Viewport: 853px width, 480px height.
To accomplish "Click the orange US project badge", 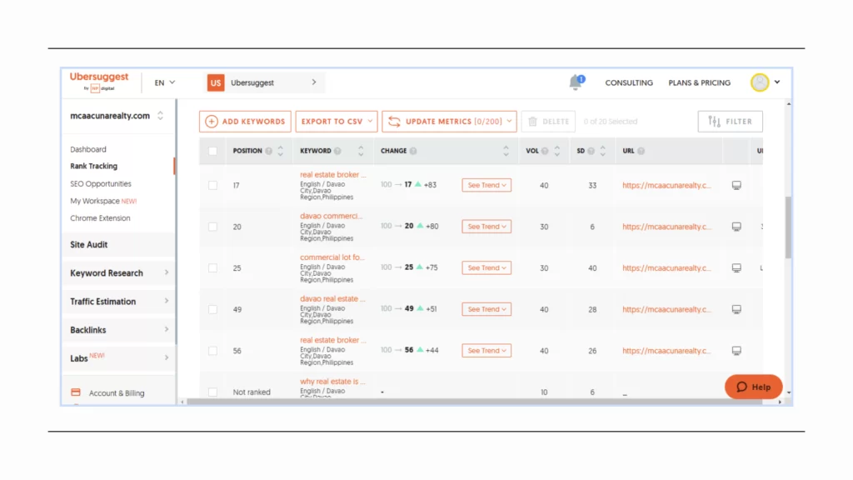I will [216, 82].
